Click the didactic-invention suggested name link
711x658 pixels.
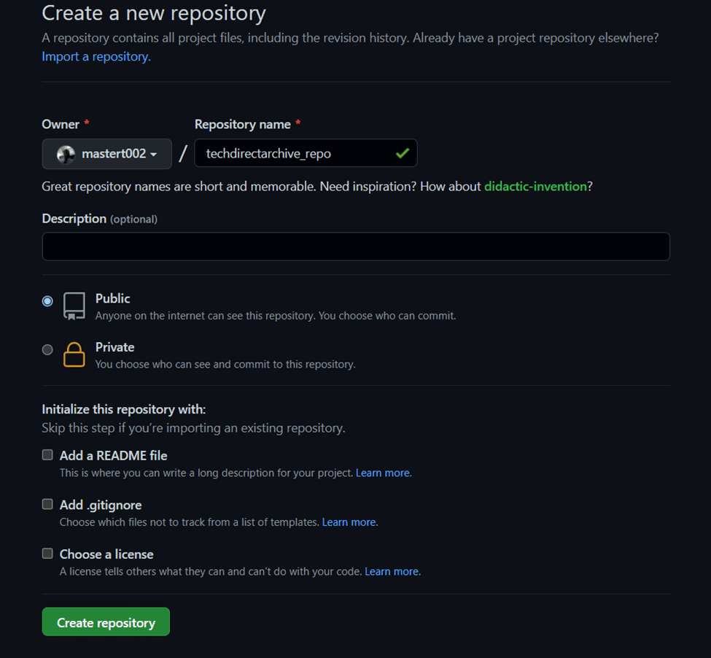coord(535,186)
